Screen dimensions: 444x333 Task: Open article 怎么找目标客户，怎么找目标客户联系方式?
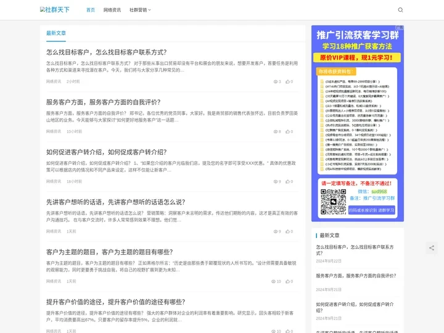(107, 52)
